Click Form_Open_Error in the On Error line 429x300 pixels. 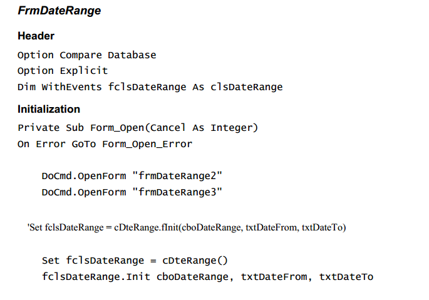147,144
